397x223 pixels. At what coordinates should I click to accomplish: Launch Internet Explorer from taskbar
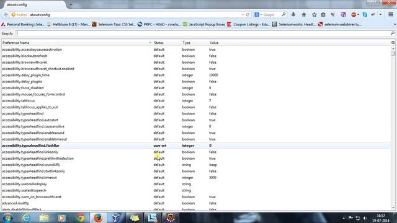26,218
